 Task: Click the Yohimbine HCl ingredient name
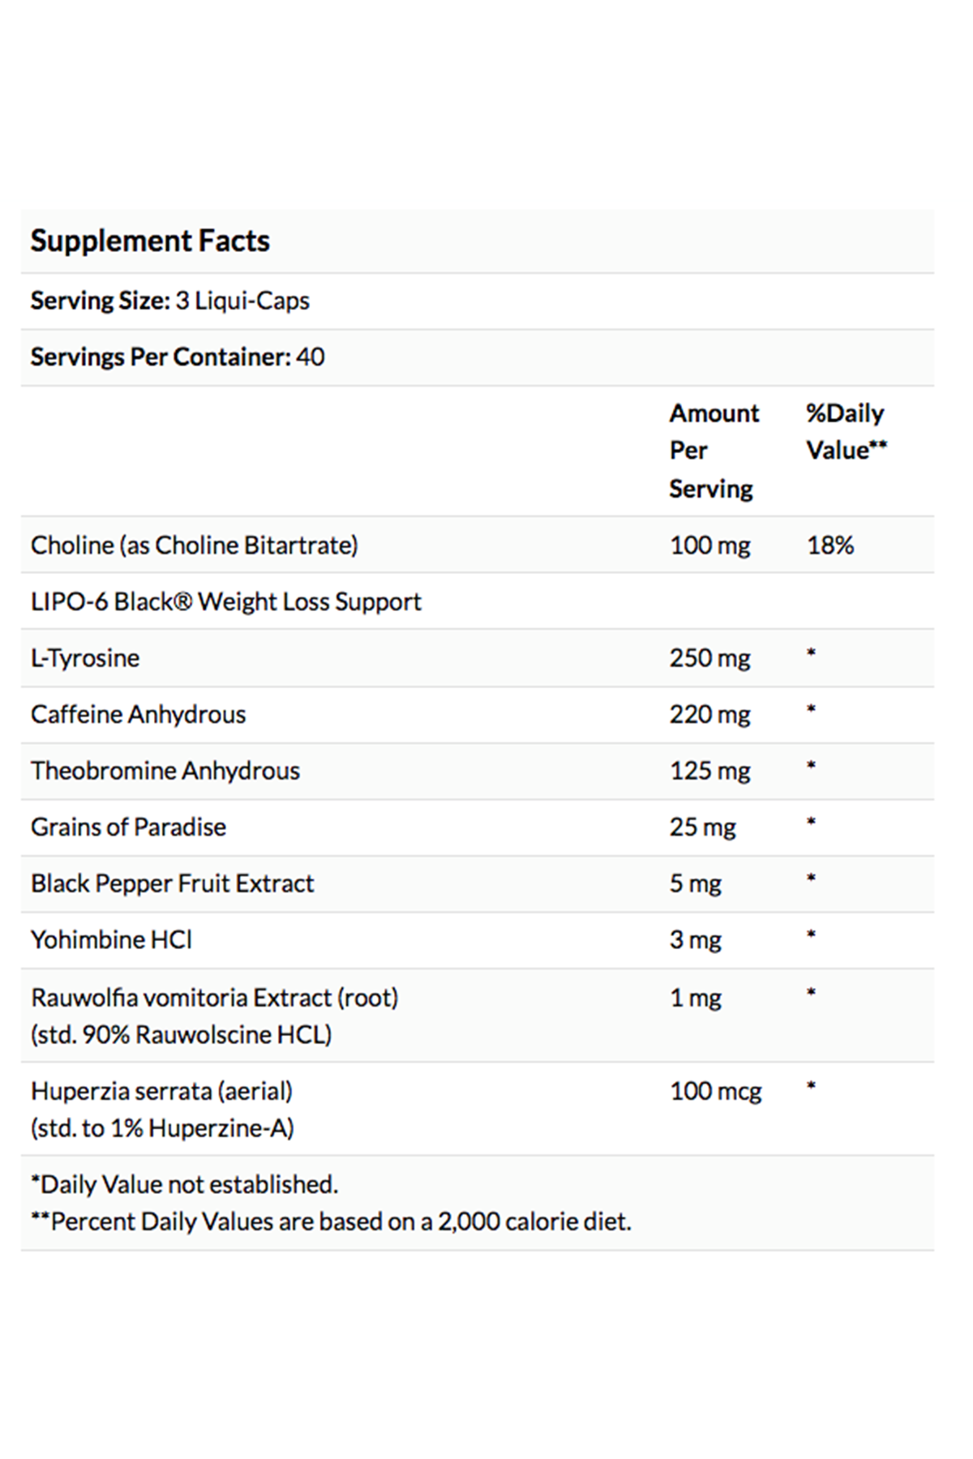[112, 939]
